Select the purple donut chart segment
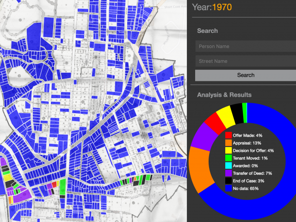Image resolution: width=296 pixels, height=222 pixels. click(x=203, y=137)
